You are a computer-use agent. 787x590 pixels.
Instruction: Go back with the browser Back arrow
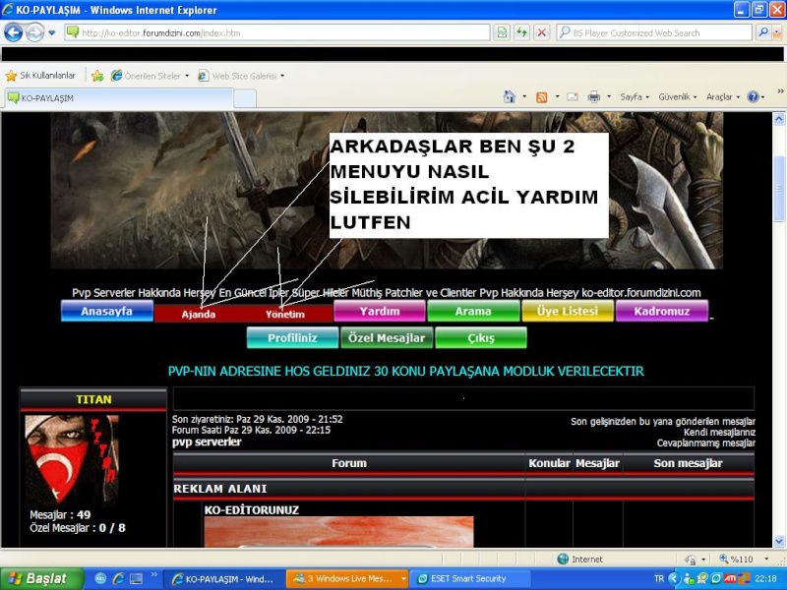point(13,33)
